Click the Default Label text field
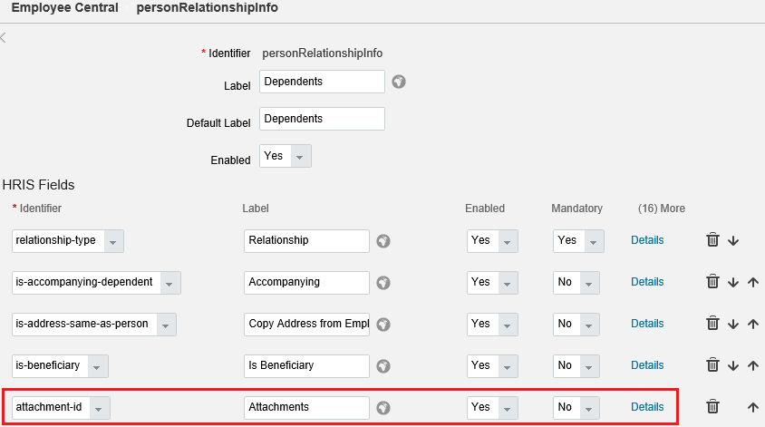The width and height of the screenshot is (765, 427). 322,119
